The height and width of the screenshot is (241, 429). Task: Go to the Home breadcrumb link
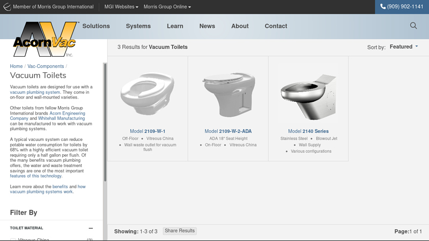click(x=16, y=66)
